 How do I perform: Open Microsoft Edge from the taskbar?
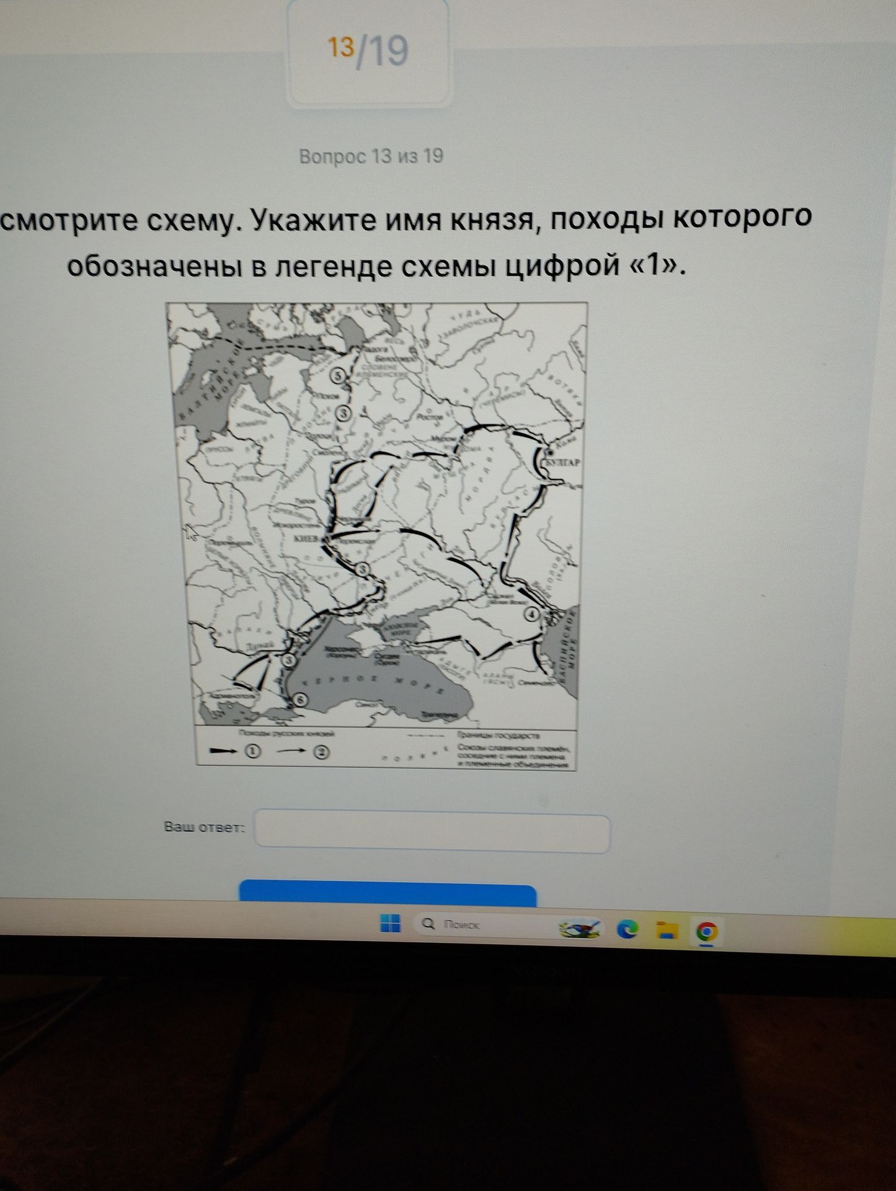click(627, 929)
